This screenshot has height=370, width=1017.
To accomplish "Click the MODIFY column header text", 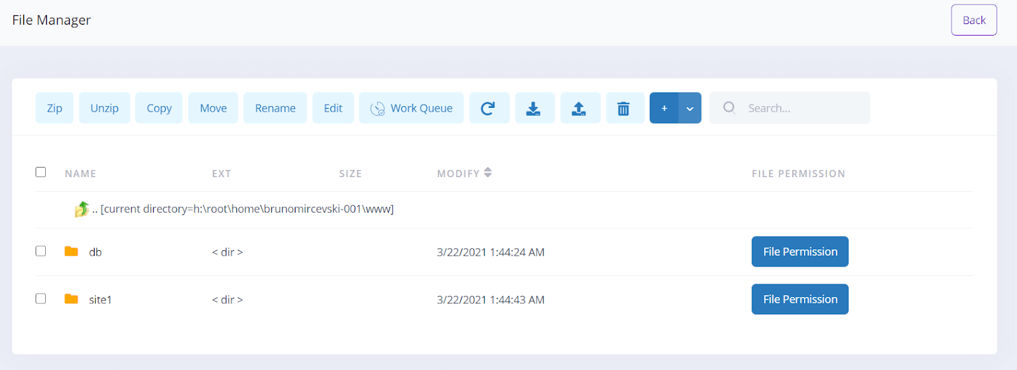I will coord(458,173).
